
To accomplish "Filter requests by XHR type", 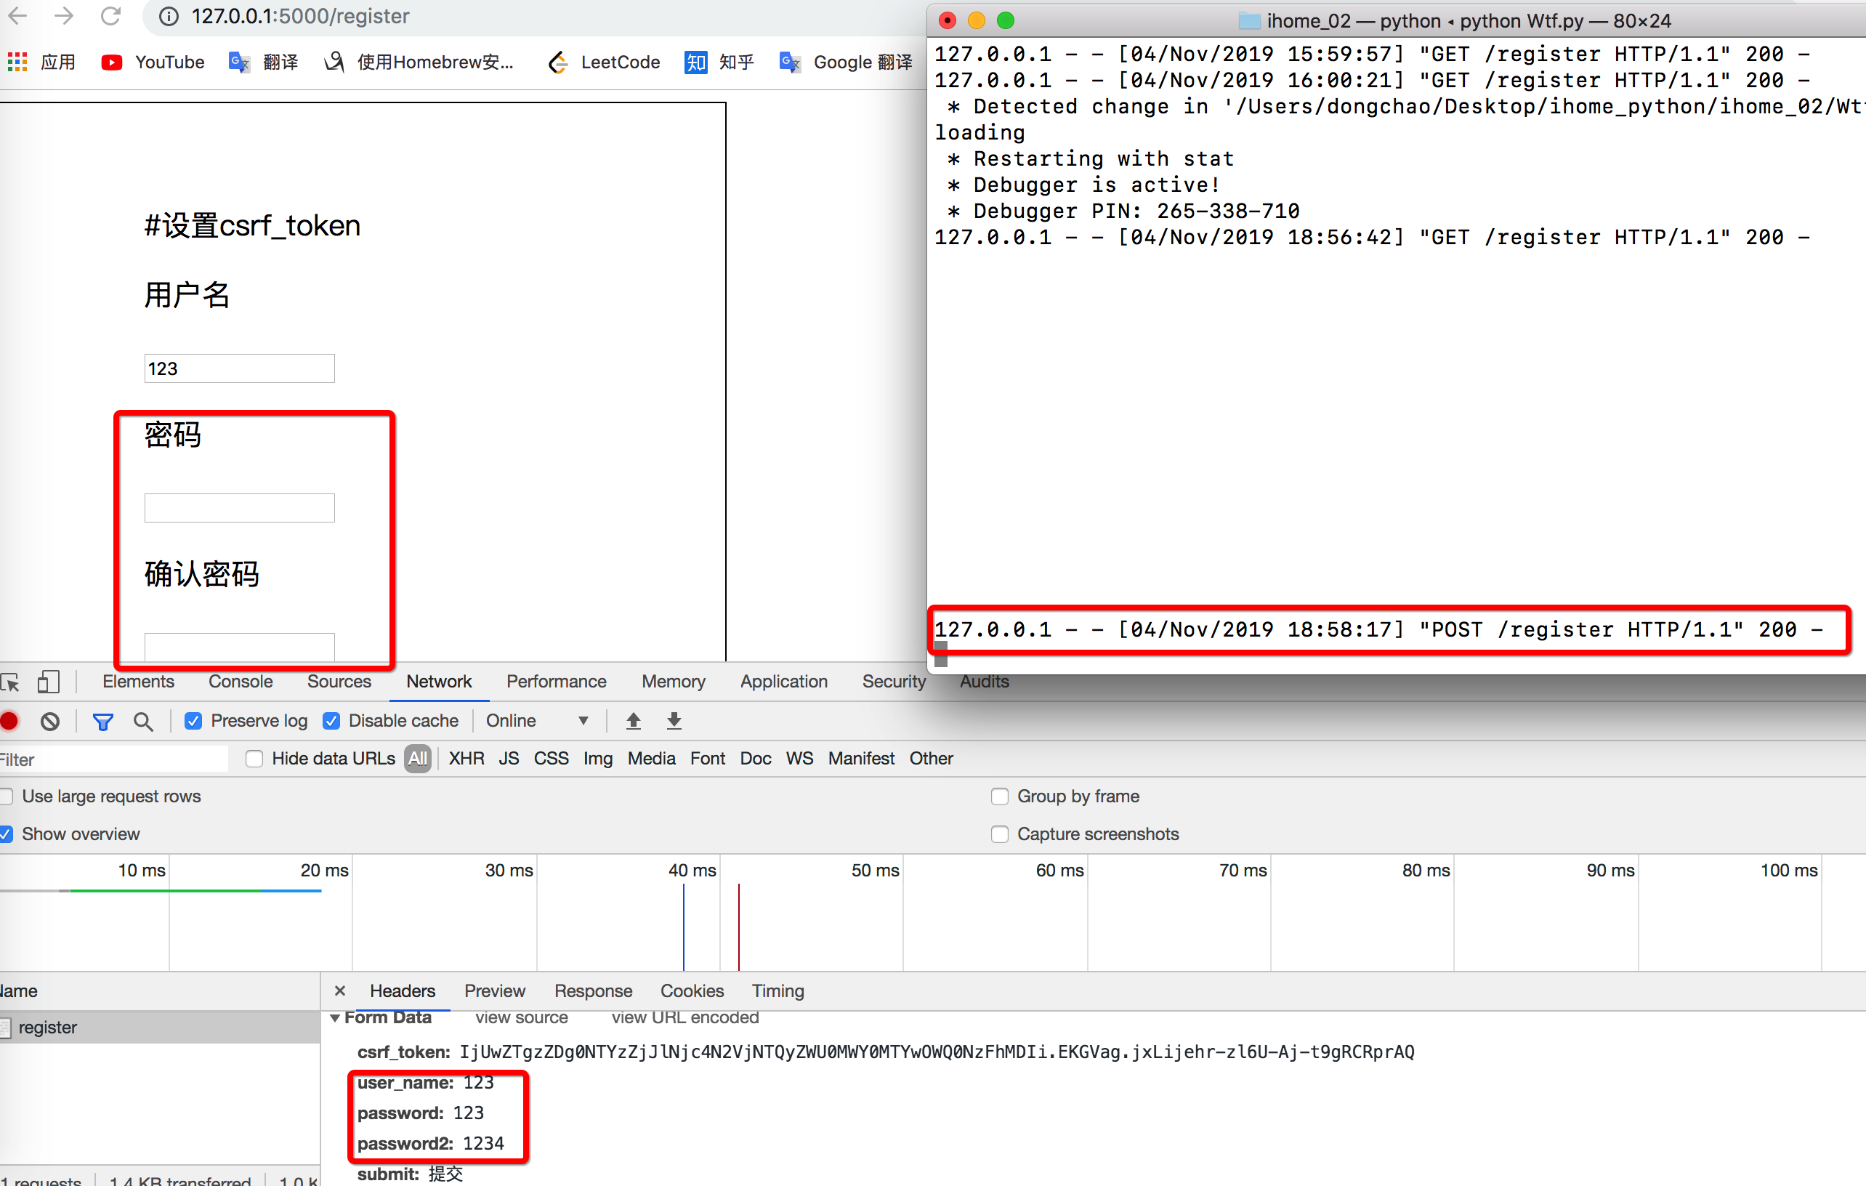I will (x=466, y=759).
